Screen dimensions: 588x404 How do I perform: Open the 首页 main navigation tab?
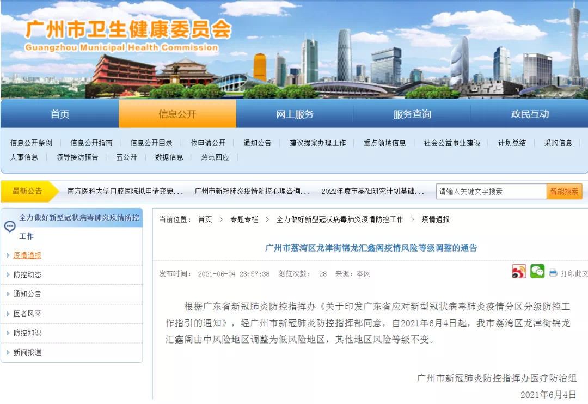[60, 114]
